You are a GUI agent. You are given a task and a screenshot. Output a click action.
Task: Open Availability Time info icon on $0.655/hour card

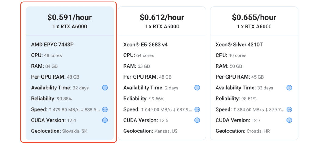click(x=289, y=88)
